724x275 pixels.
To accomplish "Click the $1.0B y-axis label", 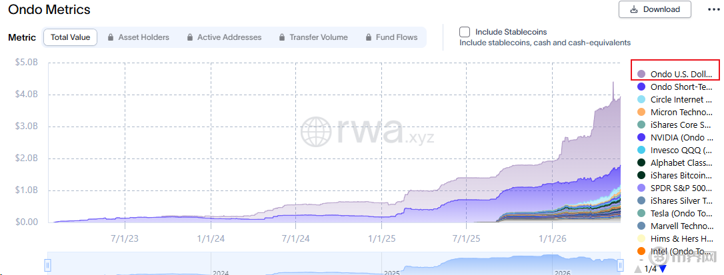I will 26,190.
